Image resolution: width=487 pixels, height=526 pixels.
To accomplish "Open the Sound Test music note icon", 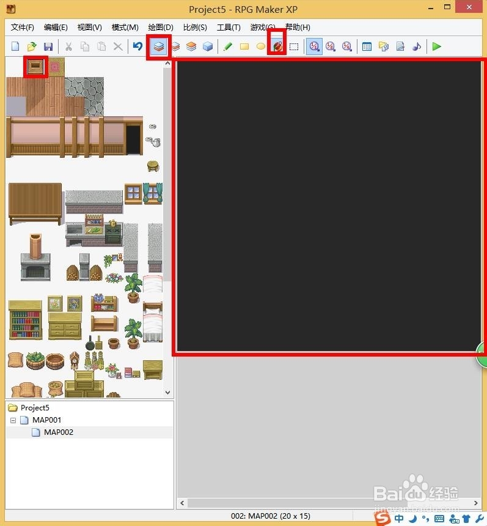I will pyautogui.click(x=417, y=46).
